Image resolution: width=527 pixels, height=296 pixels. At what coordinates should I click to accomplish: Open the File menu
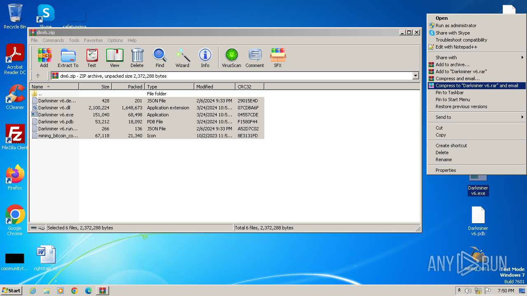[34, 40]
